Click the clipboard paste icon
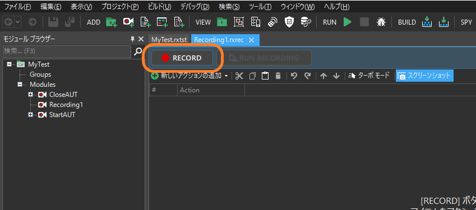 [265, 76]
